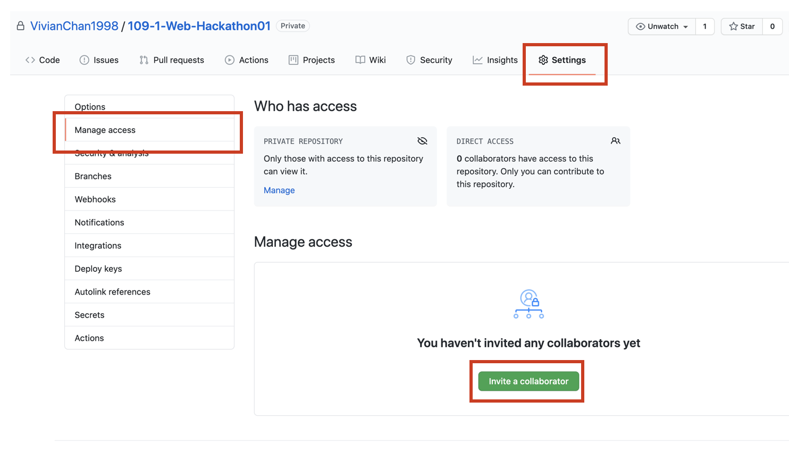Invite a collaborator
The width and height of the screenshot is (789, 468).
(528, 381)
